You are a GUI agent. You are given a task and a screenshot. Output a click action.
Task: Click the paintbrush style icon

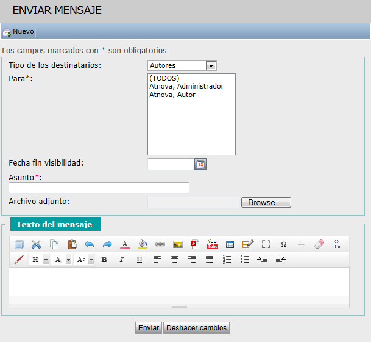click(19, 260)
